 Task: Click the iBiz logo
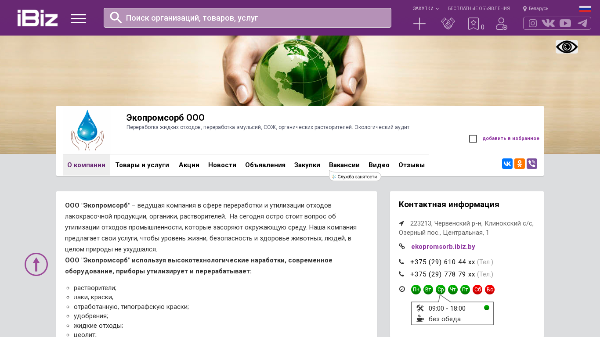37,18
